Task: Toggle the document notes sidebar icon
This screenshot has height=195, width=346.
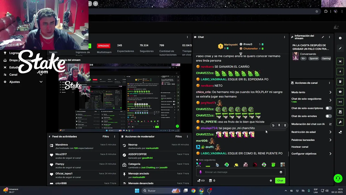Action: point(340,82)
